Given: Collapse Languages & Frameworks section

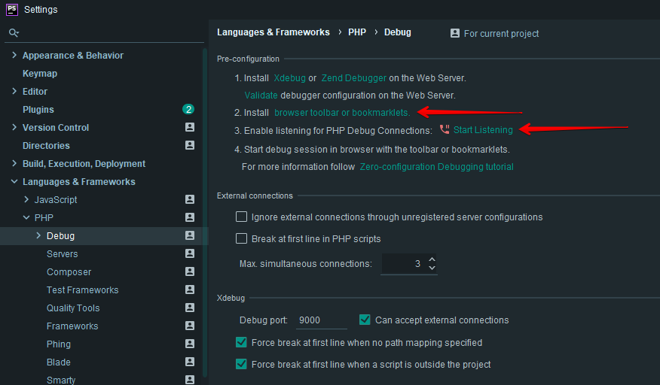Looking at the screenshot, I should point(14,181).
